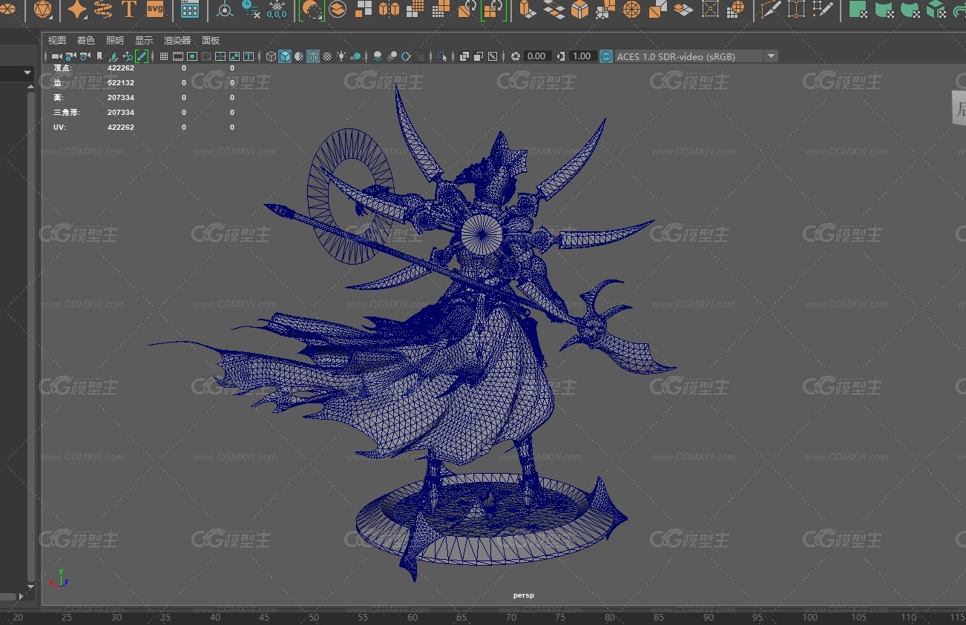Open the ACES 1.0 SDR-video color space dropdown
The image size is (966, 625).
(696, 56)
